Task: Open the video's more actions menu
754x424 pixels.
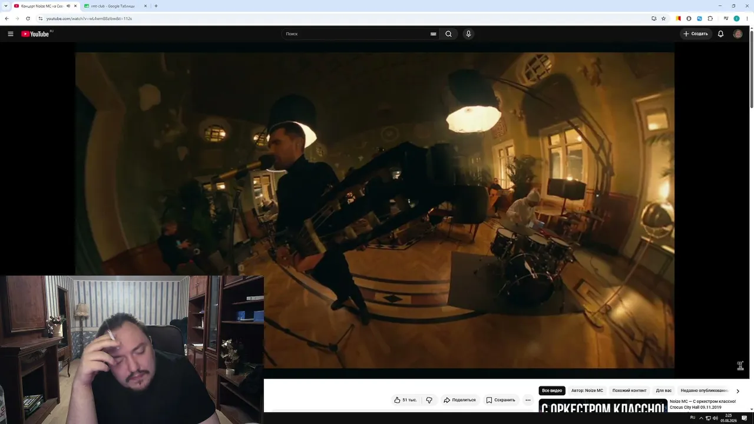Action: [x=528, y=400]
